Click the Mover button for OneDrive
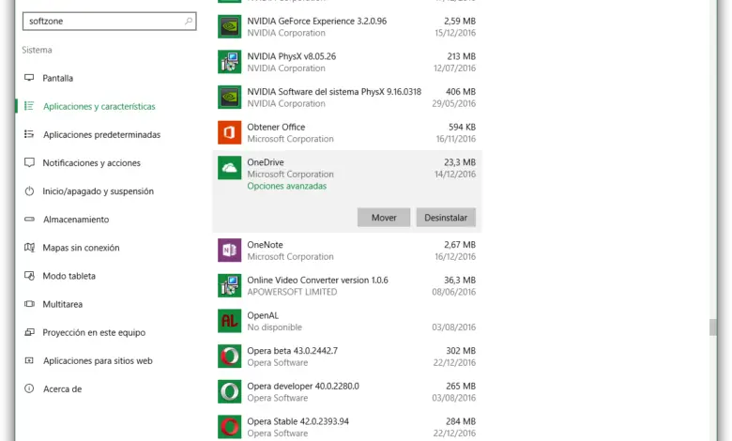 click(x=384, y=218)
